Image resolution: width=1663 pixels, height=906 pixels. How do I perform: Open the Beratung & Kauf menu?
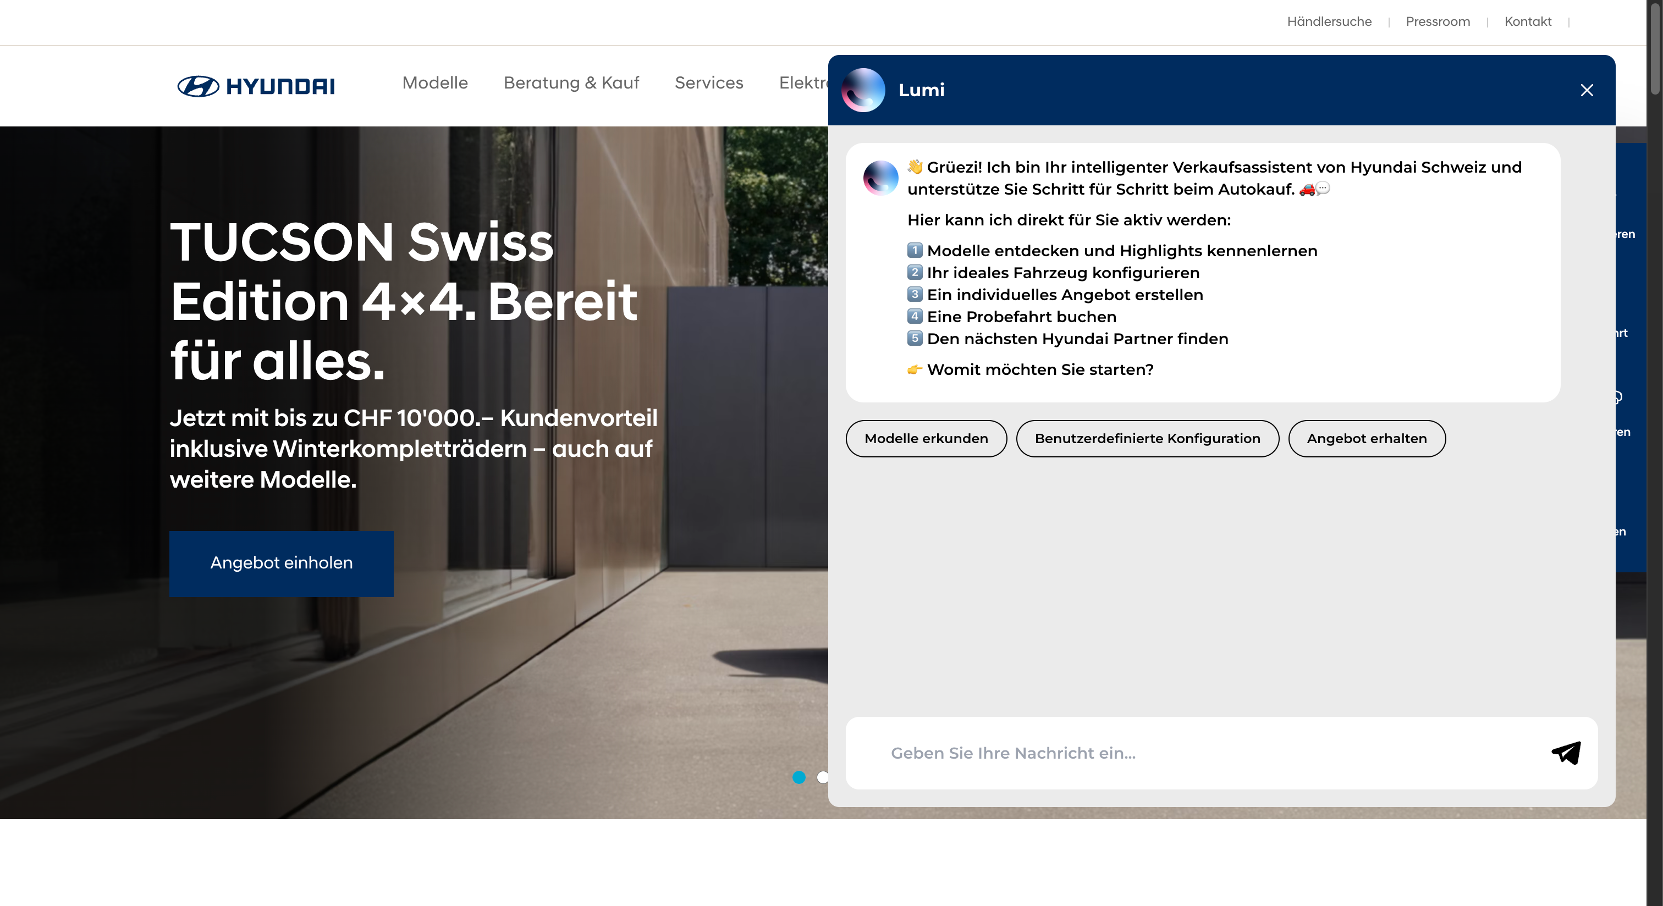pos(571,82)
